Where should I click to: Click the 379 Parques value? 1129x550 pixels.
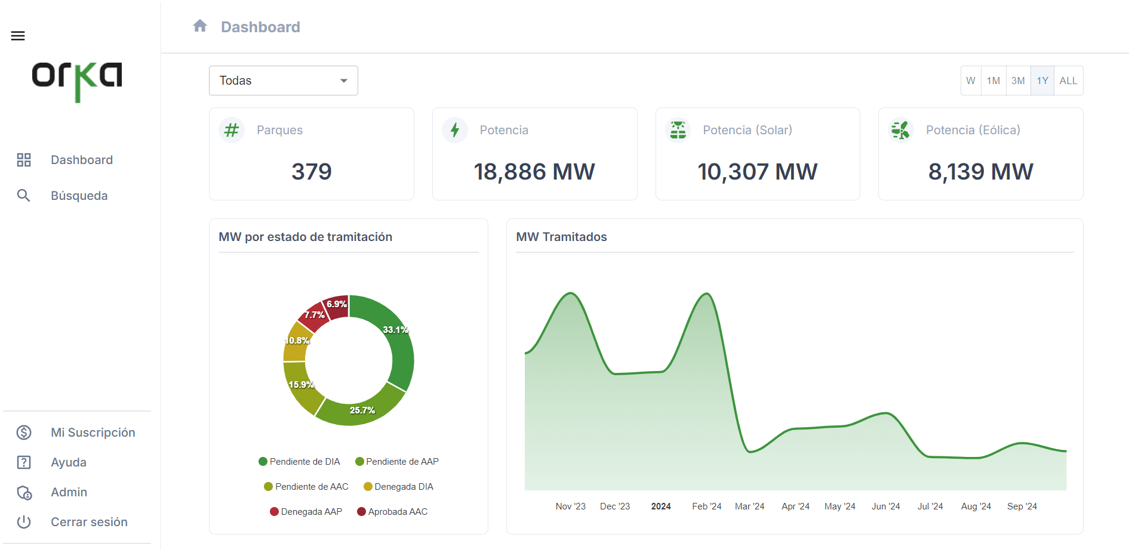pos(312,172)
